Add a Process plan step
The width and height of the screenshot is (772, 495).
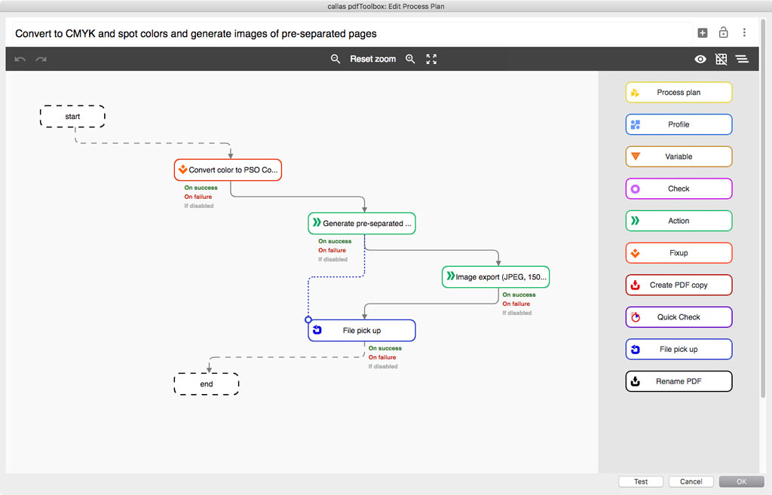(679, 93)
